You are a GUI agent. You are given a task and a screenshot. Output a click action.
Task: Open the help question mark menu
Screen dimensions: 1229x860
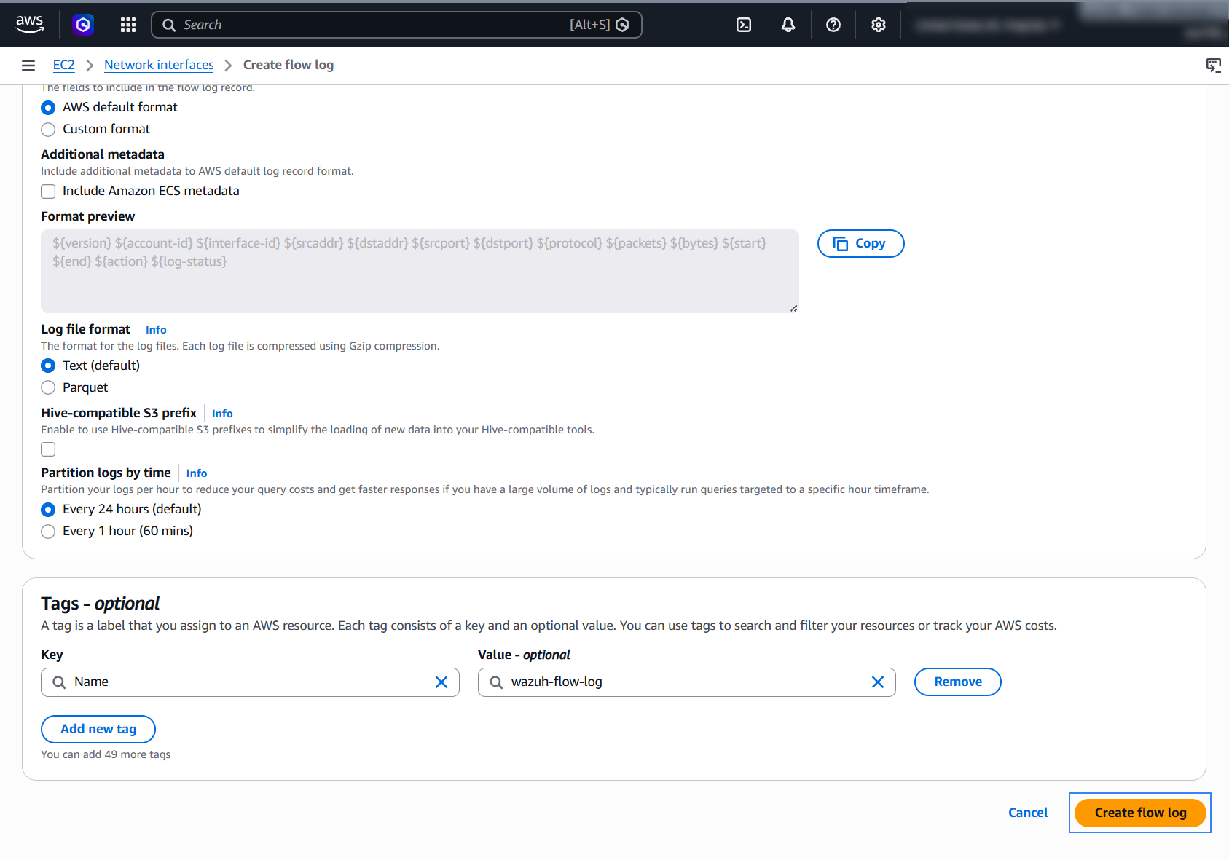(x=833, y=25)
